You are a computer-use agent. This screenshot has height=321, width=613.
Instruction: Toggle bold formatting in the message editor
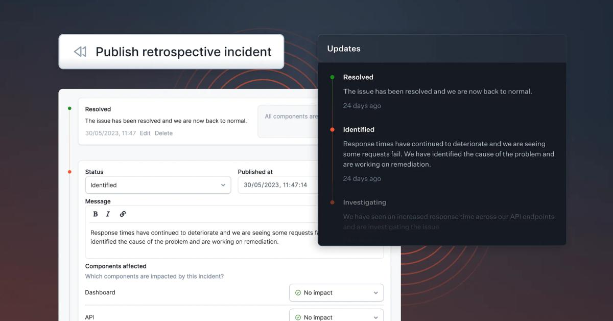[96, 214]
